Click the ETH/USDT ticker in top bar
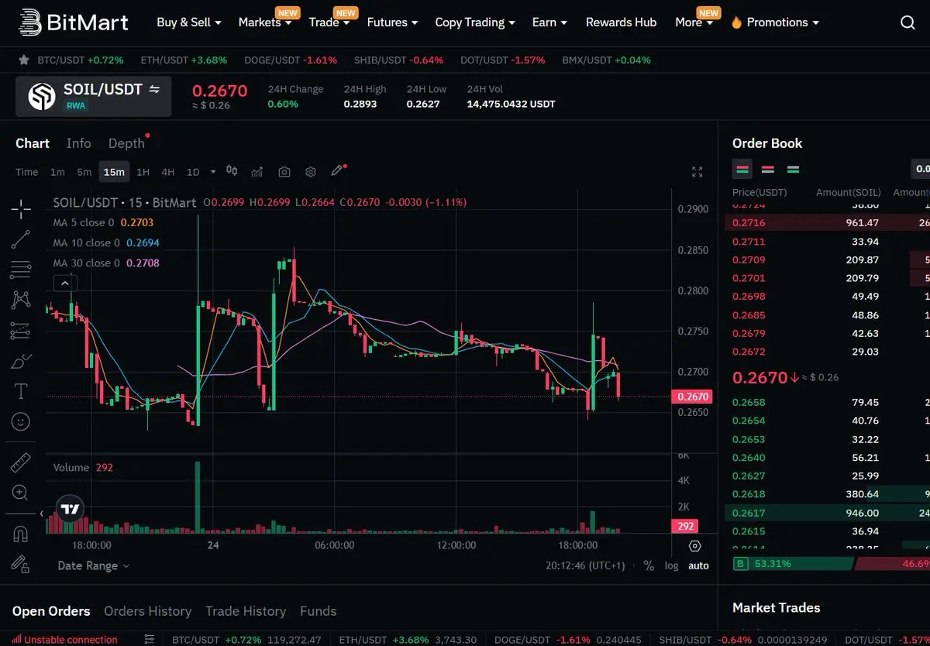Screen dimensions: 930x646 (x=184, y=60)
